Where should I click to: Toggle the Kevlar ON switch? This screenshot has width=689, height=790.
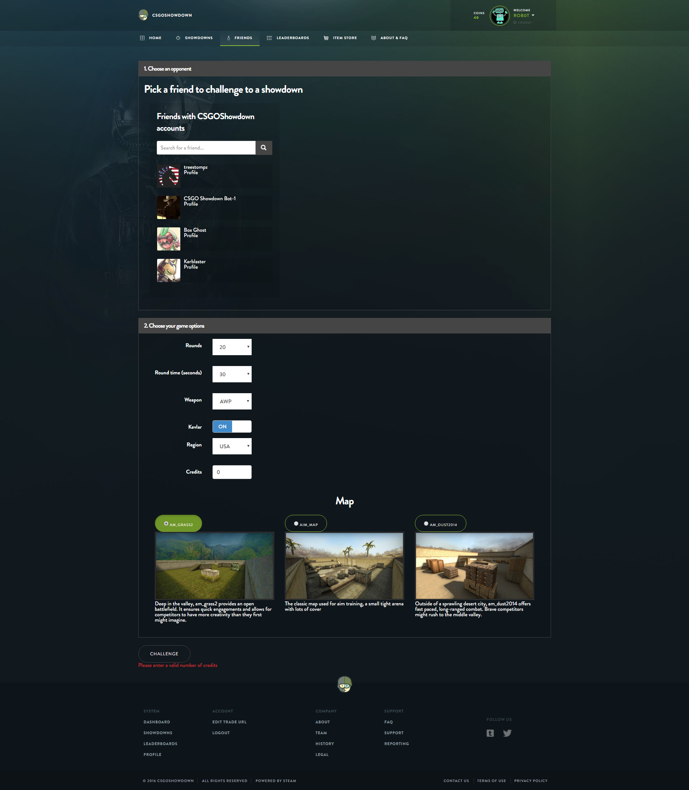(232, 427)
